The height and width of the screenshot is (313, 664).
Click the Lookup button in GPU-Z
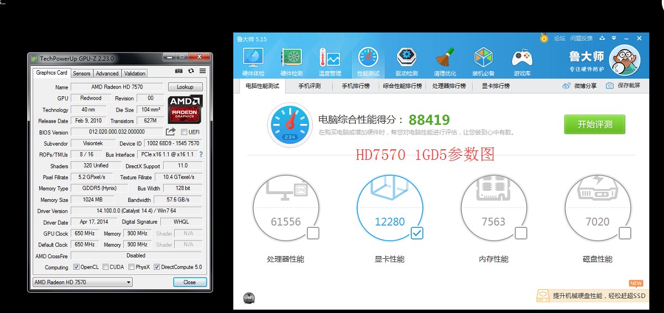point(185,87)
